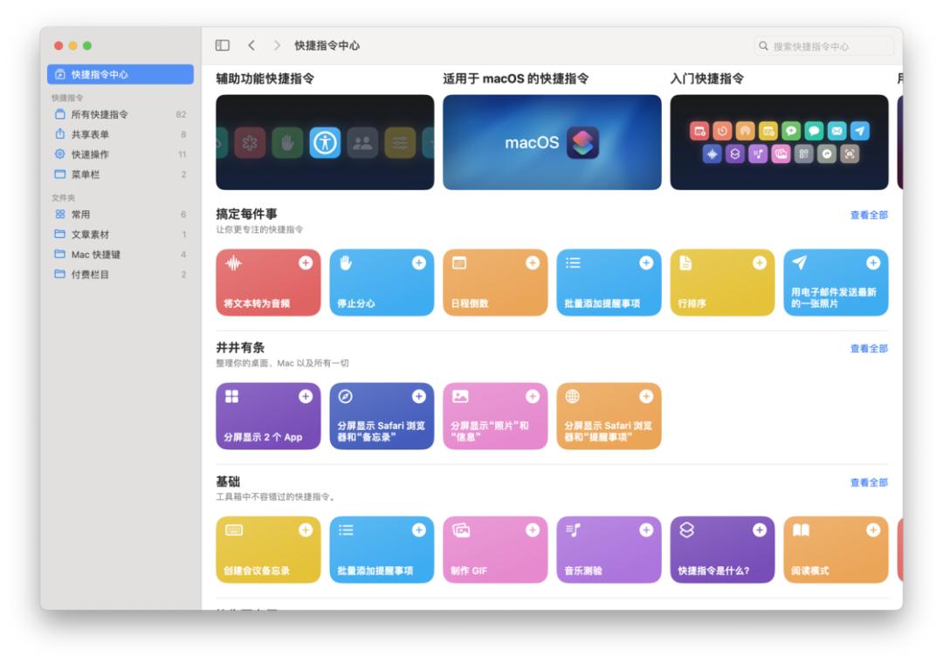Click the paper plane icon on the email card
943x663 pixels.
point(799,262)
